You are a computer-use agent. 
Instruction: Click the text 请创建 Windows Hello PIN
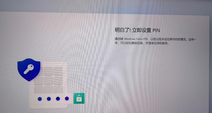click(131, 39)
